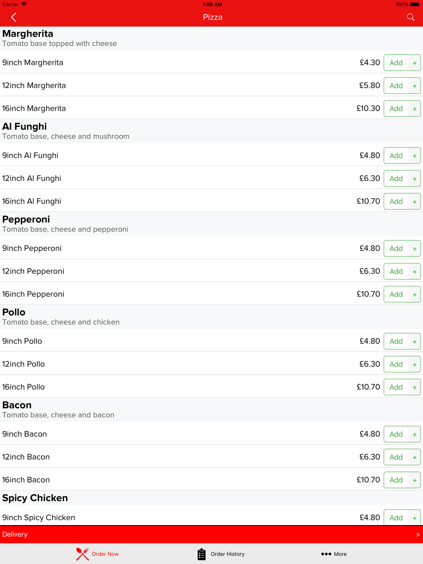Click the plus icon for 16inch Al Funghi
423x564 pixels.
click(415, 202)
